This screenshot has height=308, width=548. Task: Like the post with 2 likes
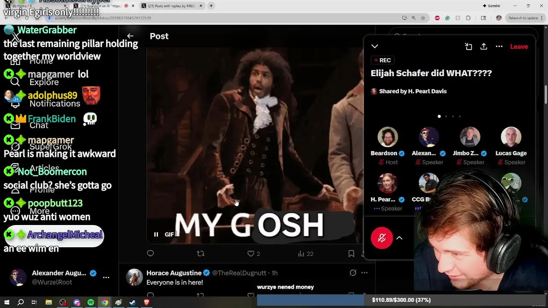[x=253, y=254]
